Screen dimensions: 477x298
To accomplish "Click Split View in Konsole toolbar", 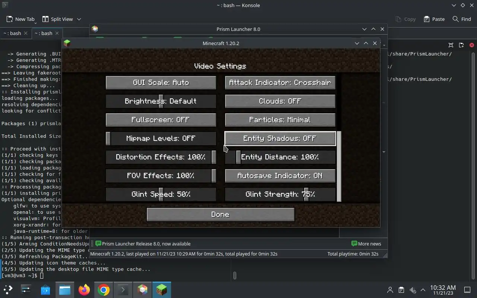I will point(57,19).
